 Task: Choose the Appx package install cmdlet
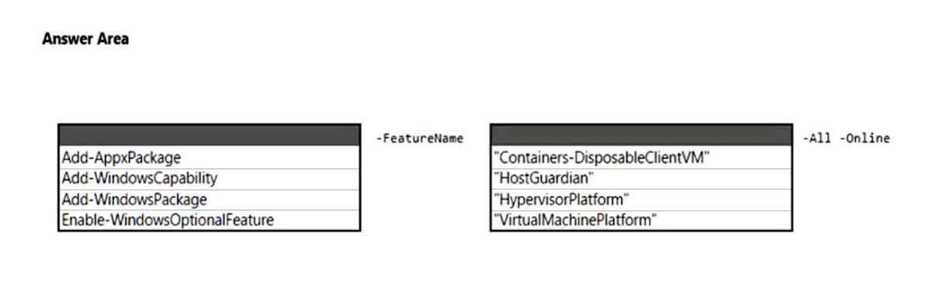pos(209,158)
